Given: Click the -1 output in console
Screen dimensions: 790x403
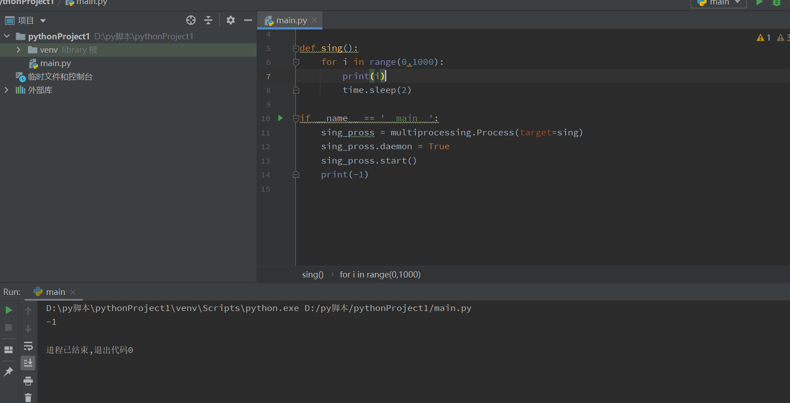Looking at the screenshot, I should [51, 322].
